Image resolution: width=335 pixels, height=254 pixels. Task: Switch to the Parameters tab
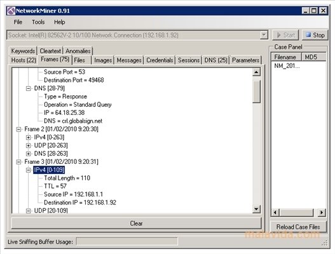245,60
